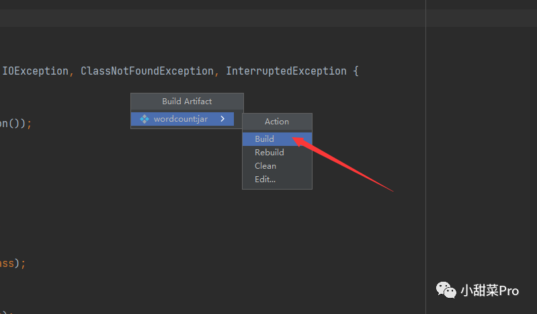Click the WeChat logo watermark icon

[446, 290]
